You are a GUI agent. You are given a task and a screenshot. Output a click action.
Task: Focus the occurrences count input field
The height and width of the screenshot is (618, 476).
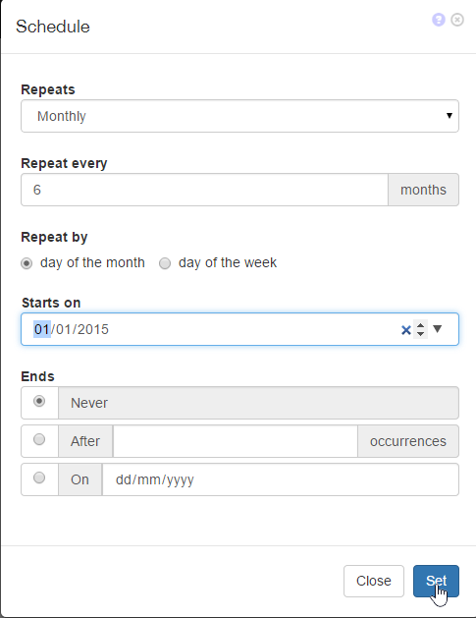tap(235, 441)
